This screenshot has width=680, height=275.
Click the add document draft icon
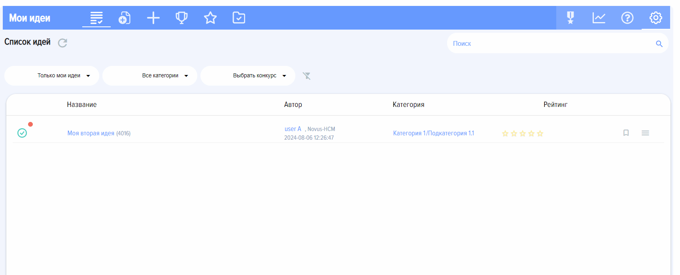pyautogui.click(x=125, y=18)
